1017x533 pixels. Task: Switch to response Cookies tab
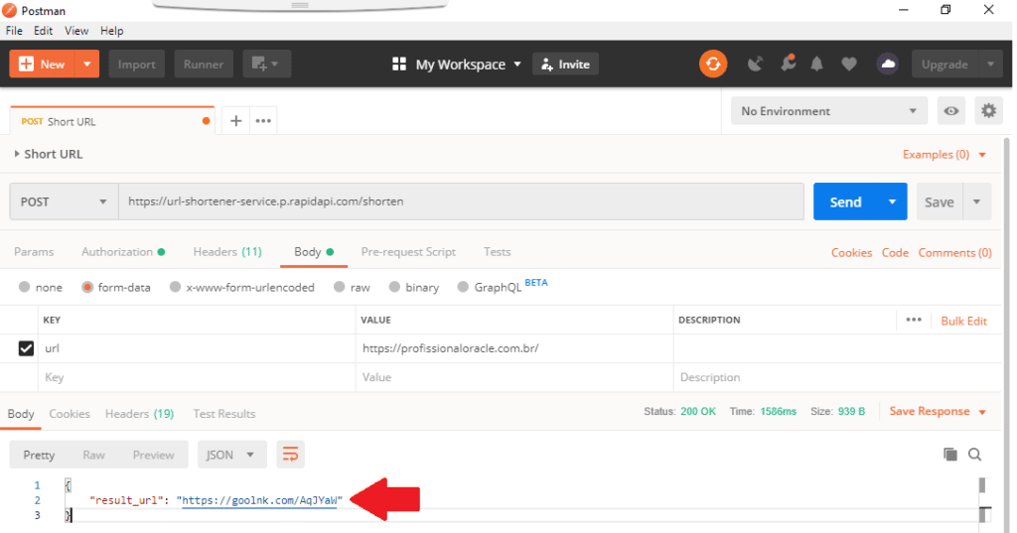tap(70, 414)
